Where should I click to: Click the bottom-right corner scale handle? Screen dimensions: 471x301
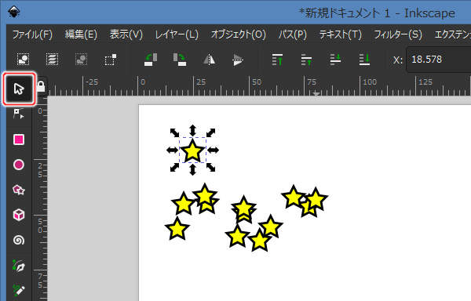pos(211,167)
